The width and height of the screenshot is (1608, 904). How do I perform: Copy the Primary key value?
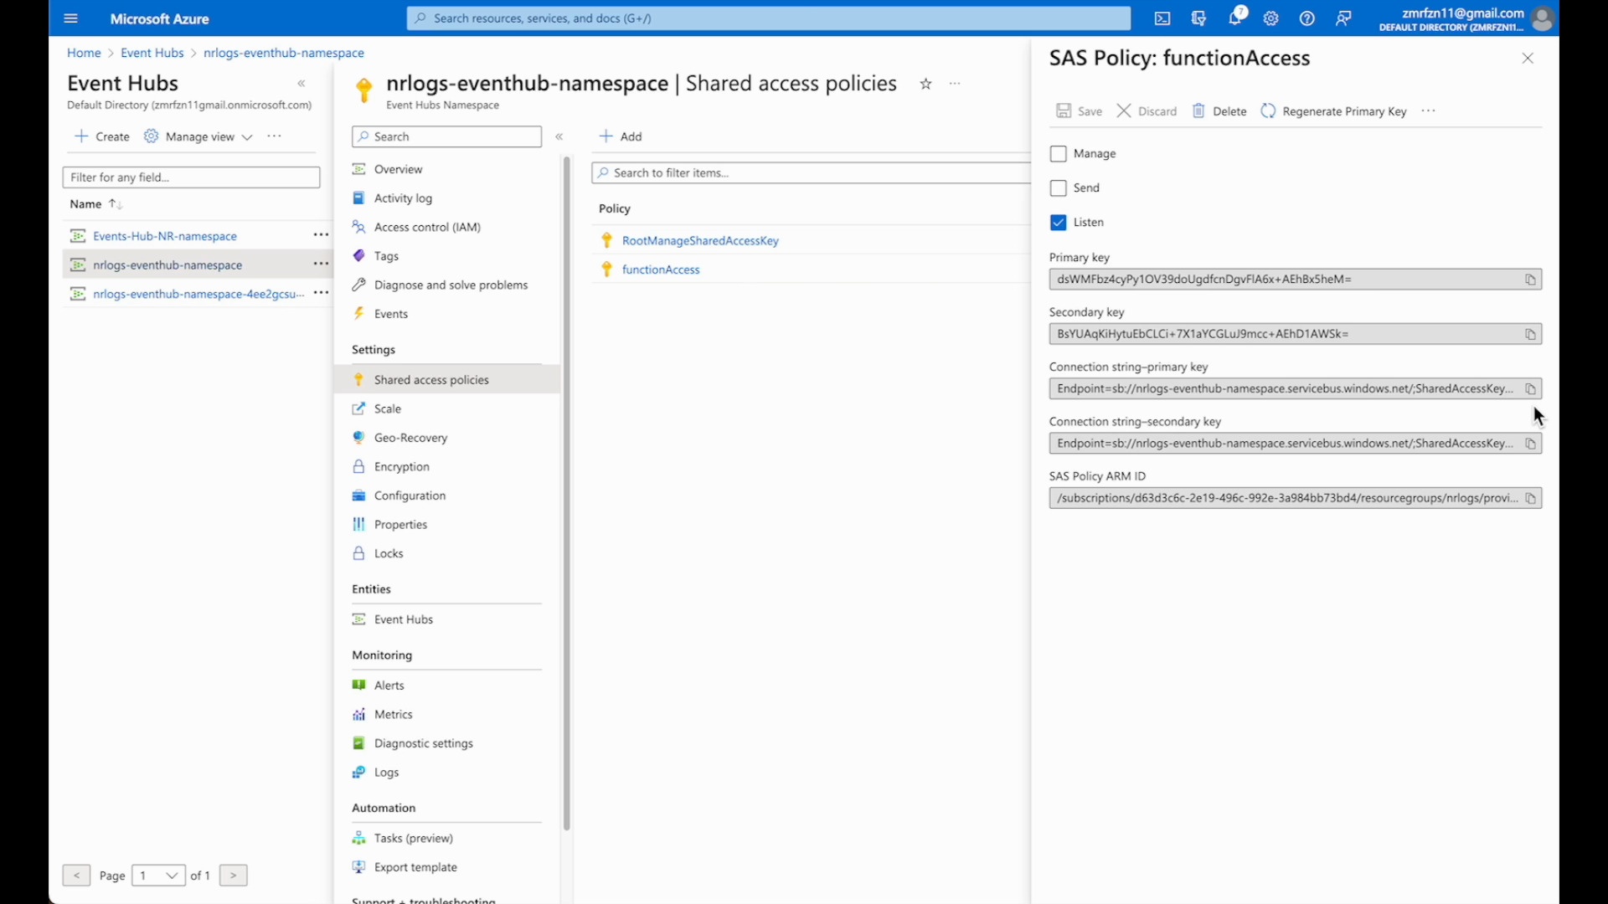click(x=1530, y=280)
